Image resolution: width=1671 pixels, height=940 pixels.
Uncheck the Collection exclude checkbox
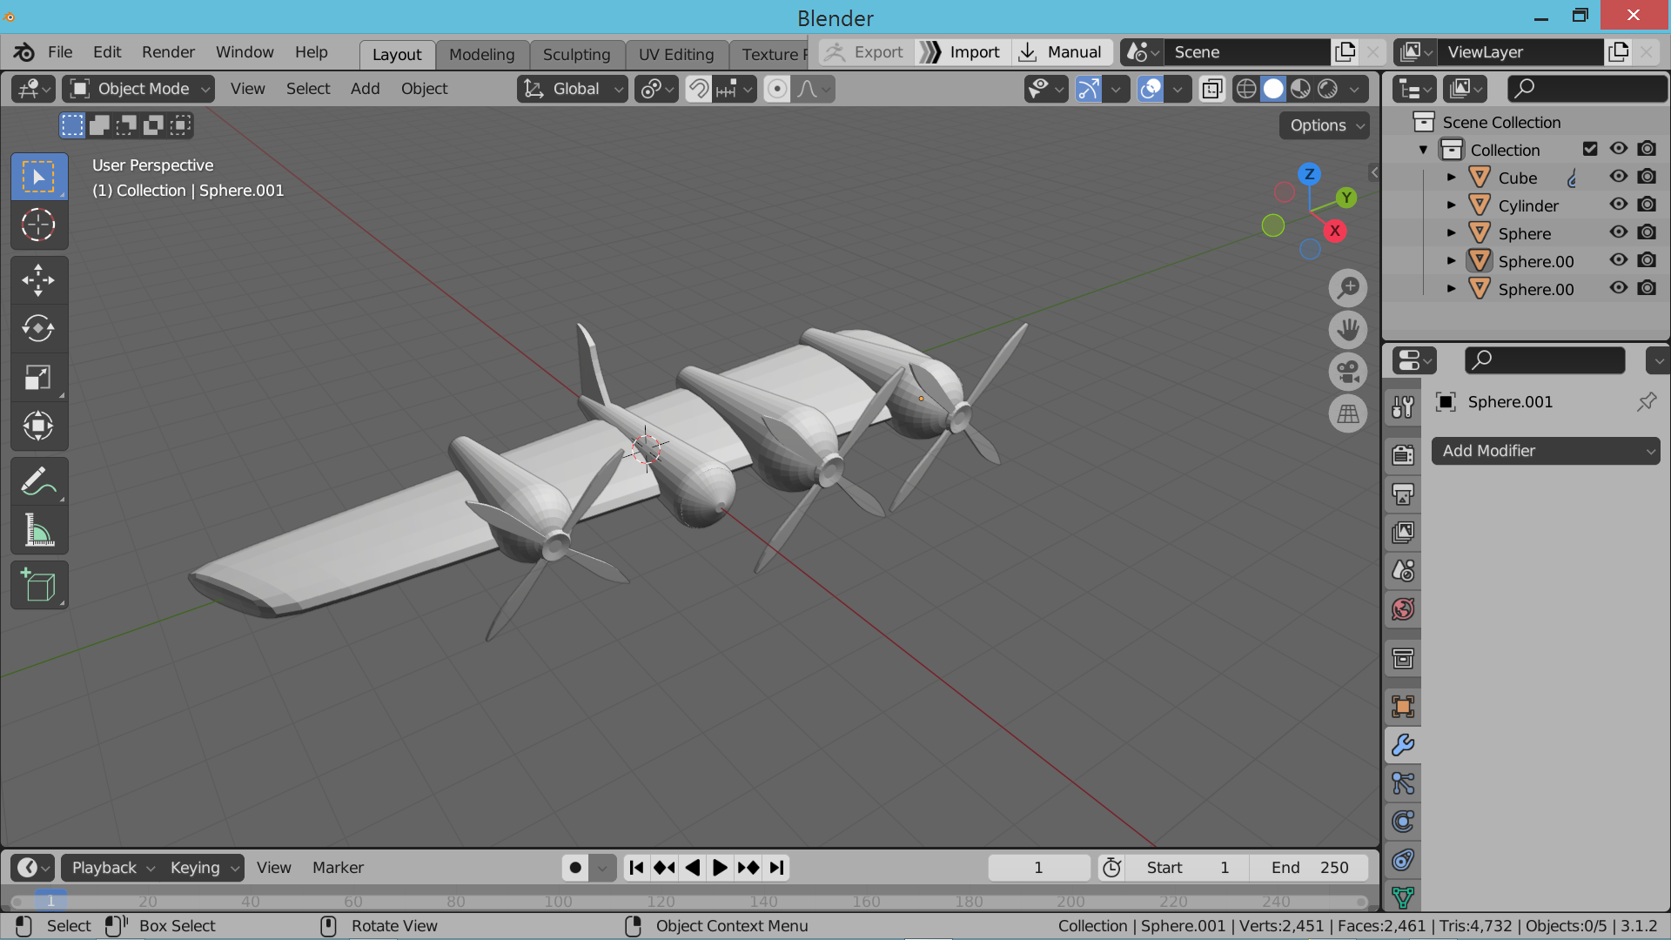click(1590, 149)
